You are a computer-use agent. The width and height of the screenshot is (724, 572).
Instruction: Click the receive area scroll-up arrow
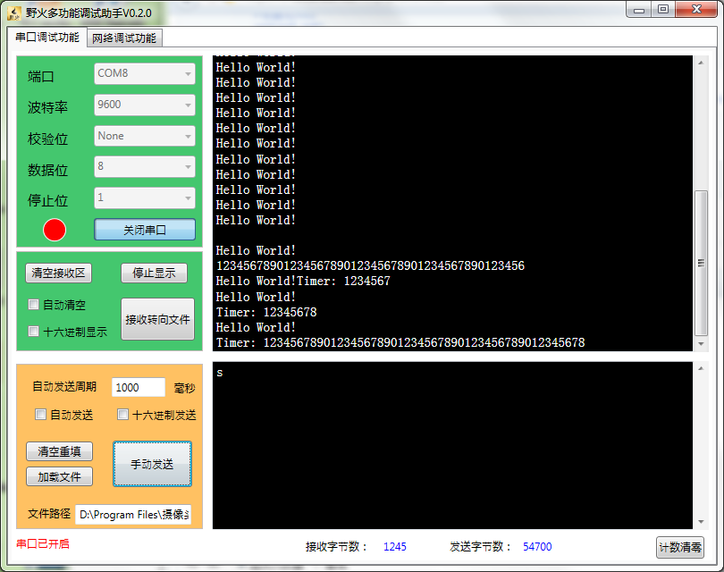tap(701, 63)
